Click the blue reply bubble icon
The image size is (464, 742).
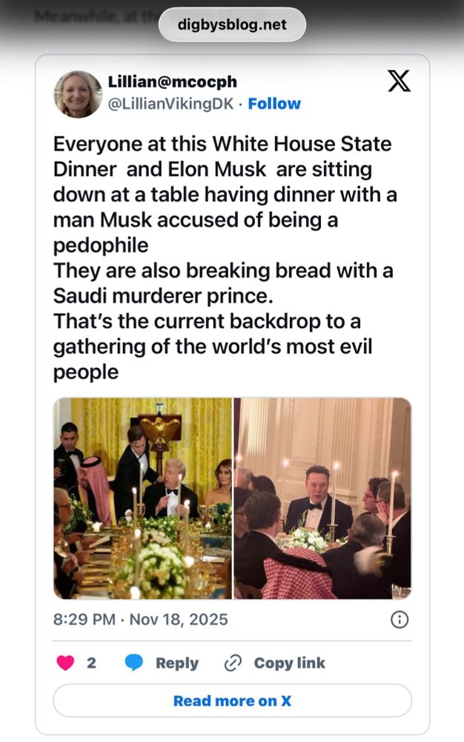click(x=133, y=663)
